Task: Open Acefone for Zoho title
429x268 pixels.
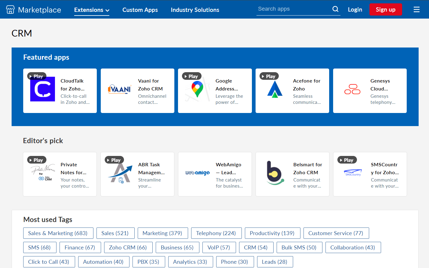Action: tap(307, 85)
